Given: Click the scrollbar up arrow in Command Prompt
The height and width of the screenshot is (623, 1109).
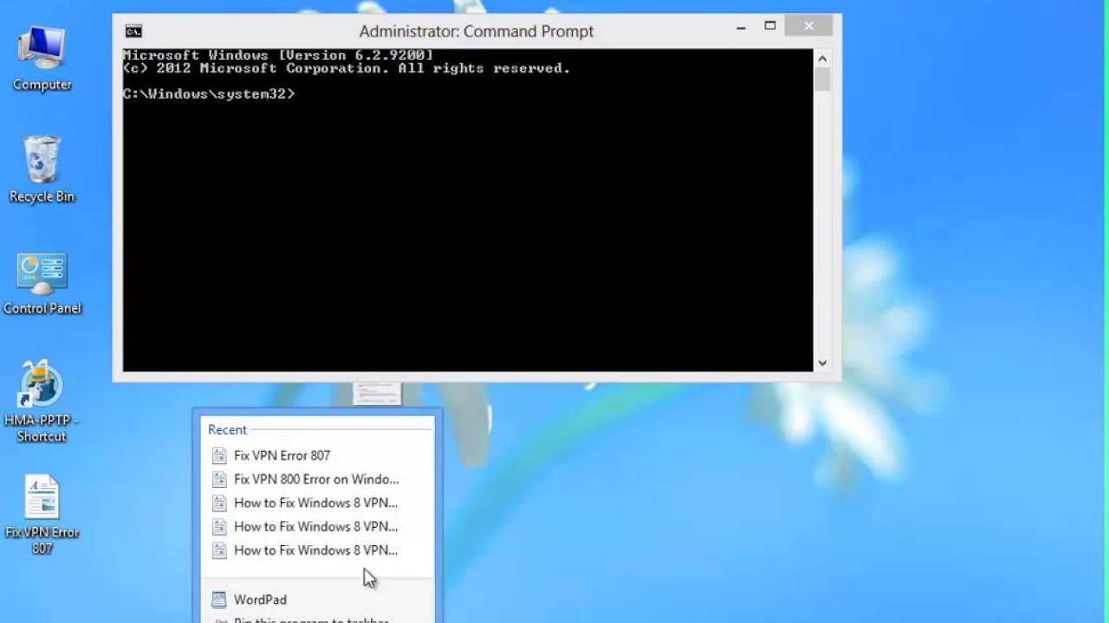Looking at the screenshot, I should tap(822, 59).
